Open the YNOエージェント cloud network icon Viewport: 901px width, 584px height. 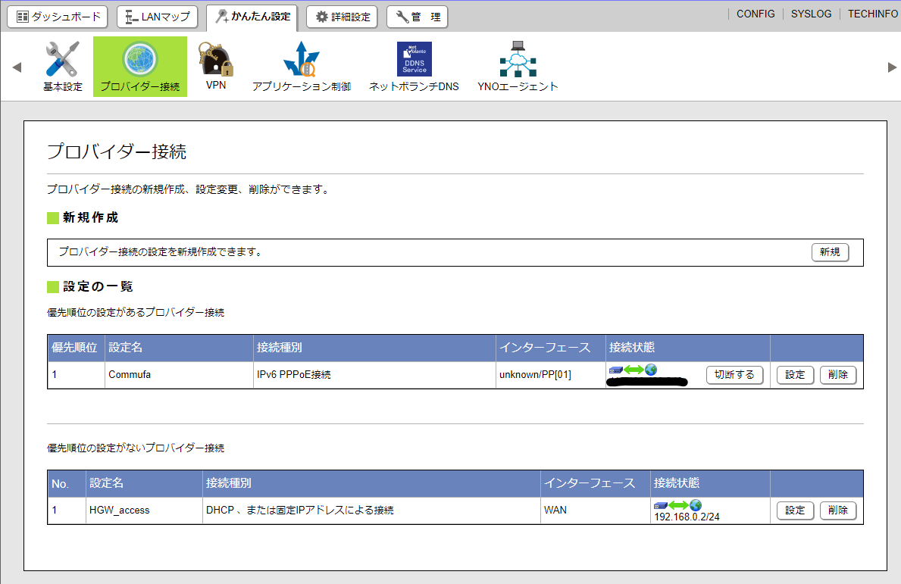518,67
